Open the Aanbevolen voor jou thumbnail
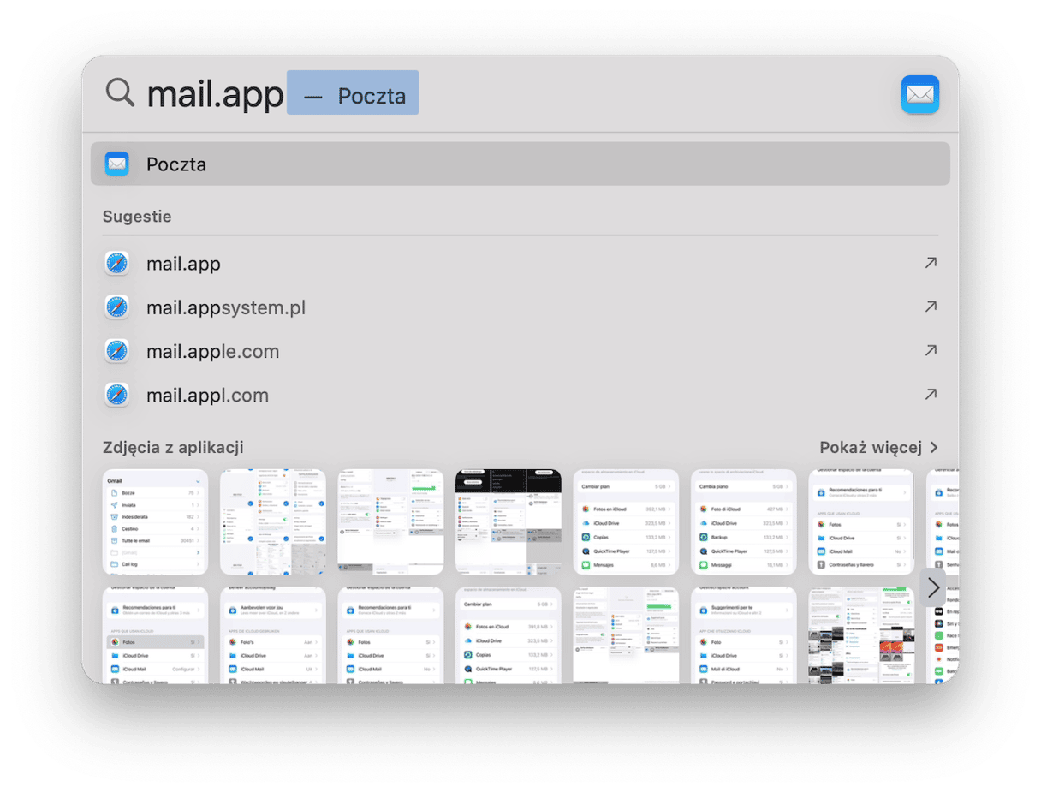Screen dimensions: 1041x792 point(273,635)
